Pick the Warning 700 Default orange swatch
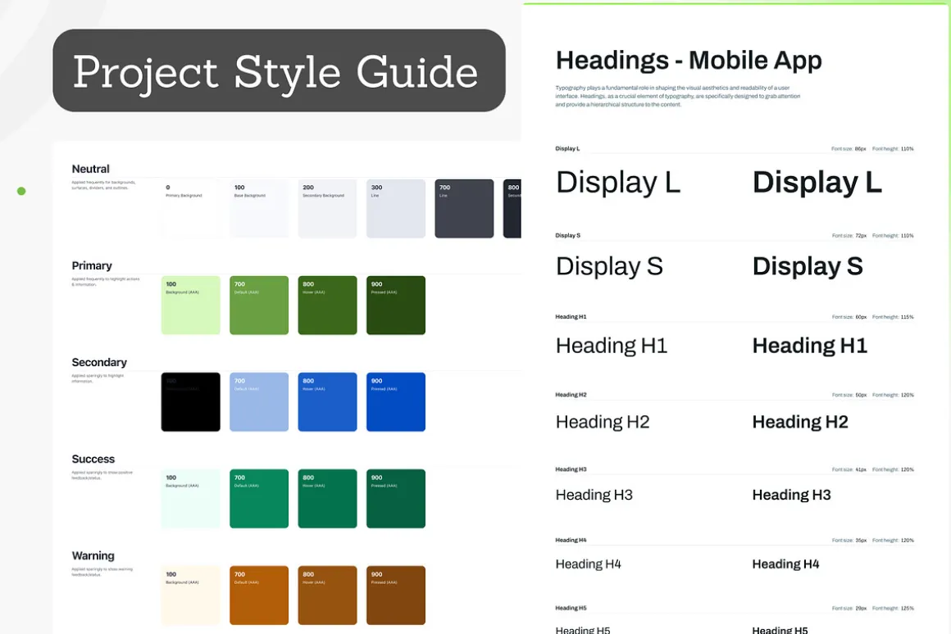The image size is (951, 634). click(x=259, y=596)
